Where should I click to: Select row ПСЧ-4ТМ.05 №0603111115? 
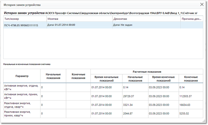pos(103,25)
